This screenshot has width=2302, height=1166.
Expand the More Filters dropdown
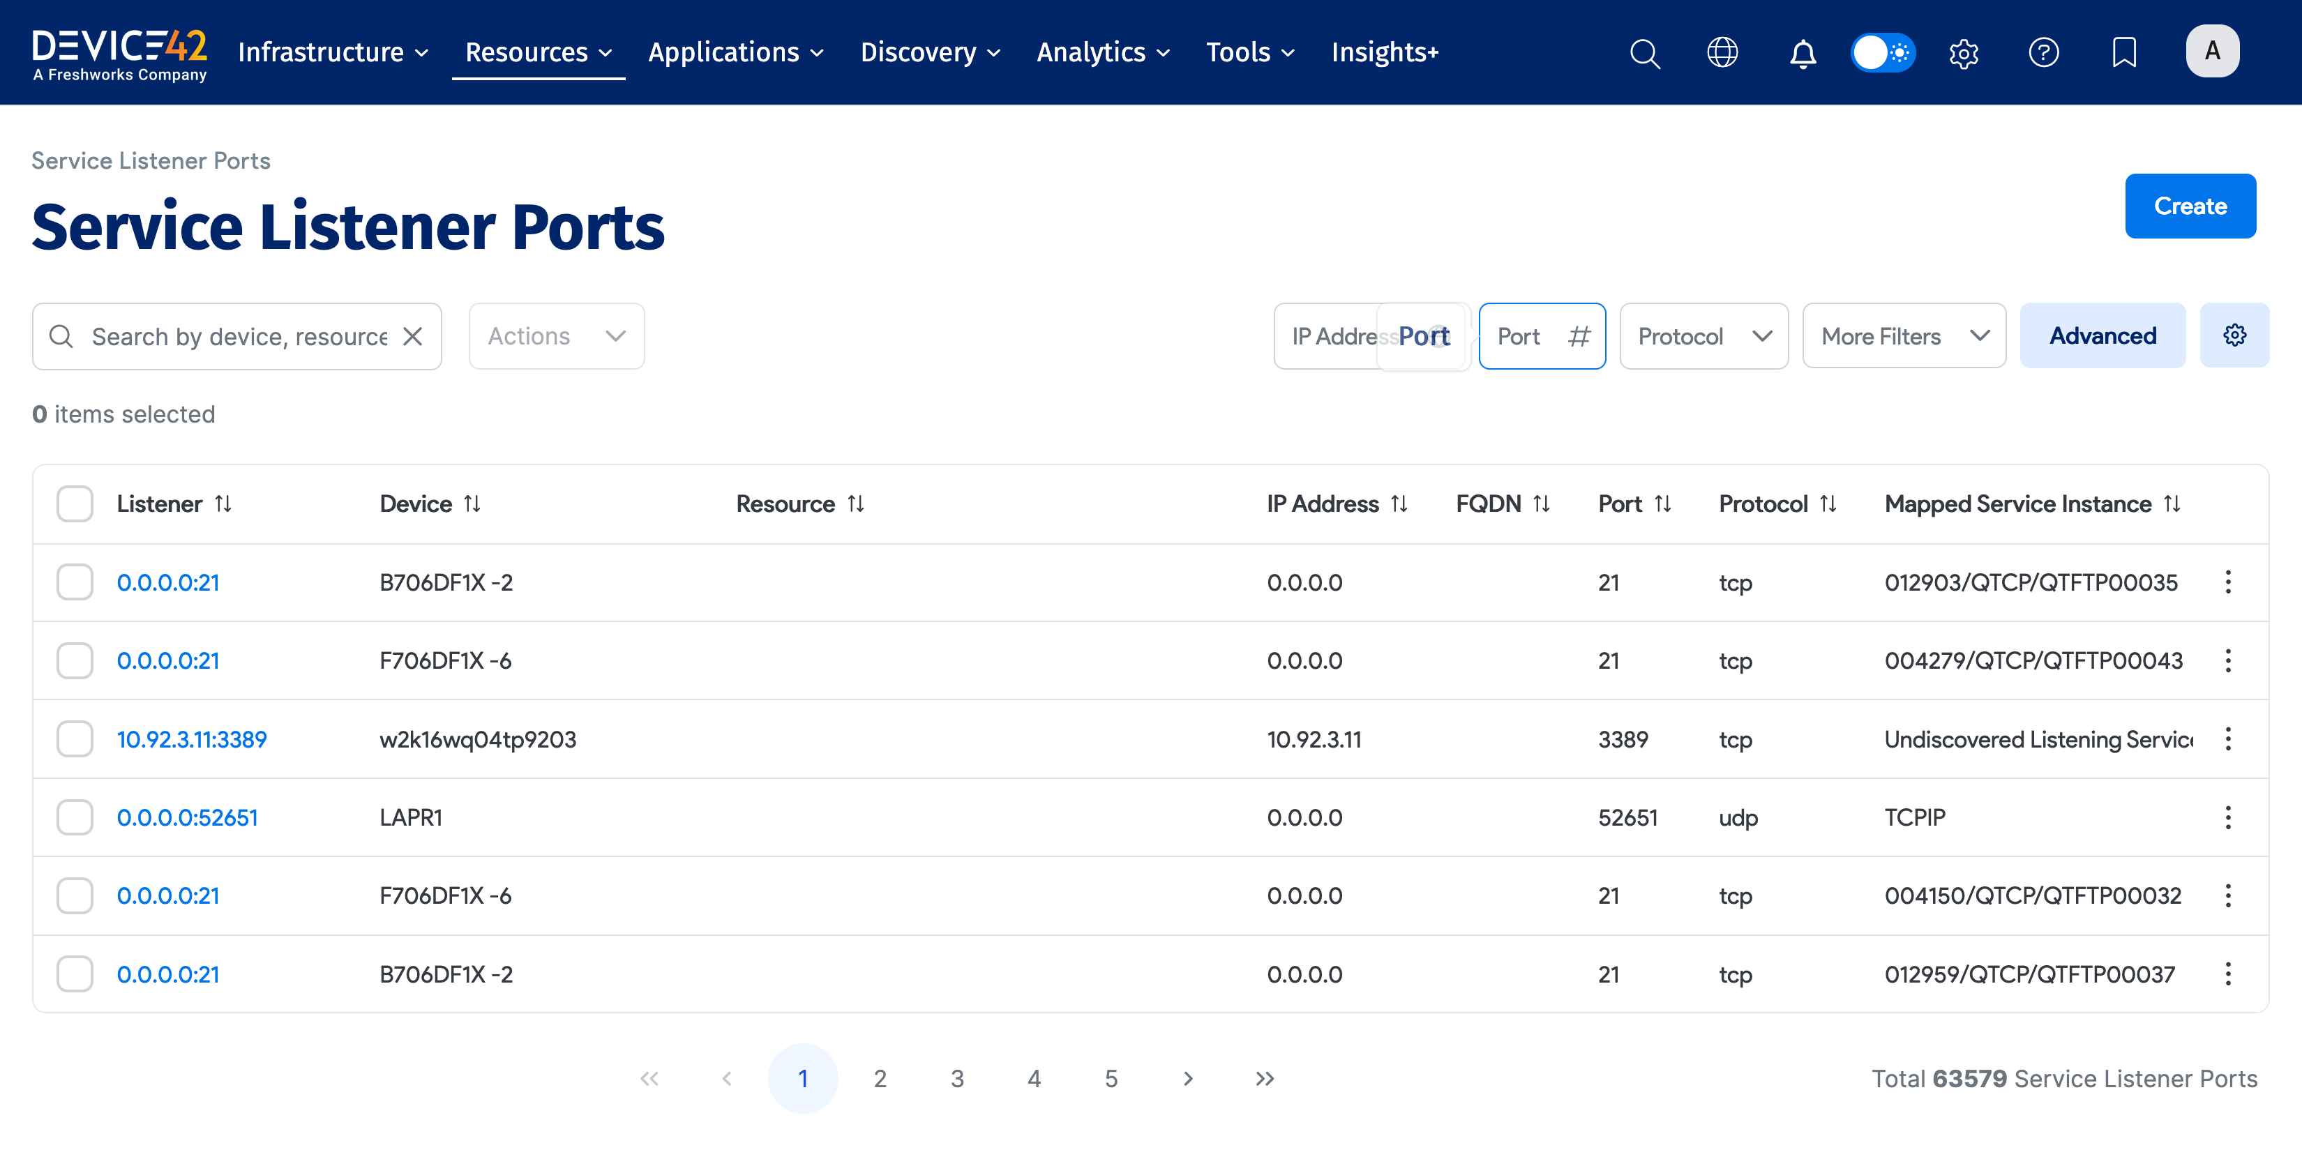(1904, 336)
